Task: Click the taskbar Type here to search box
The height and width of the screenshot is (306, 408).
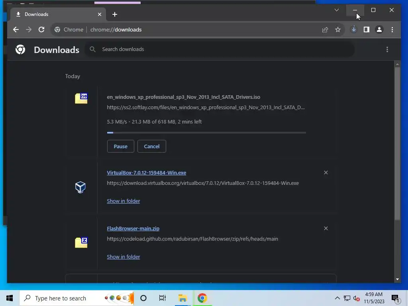Action: point(77,298)
